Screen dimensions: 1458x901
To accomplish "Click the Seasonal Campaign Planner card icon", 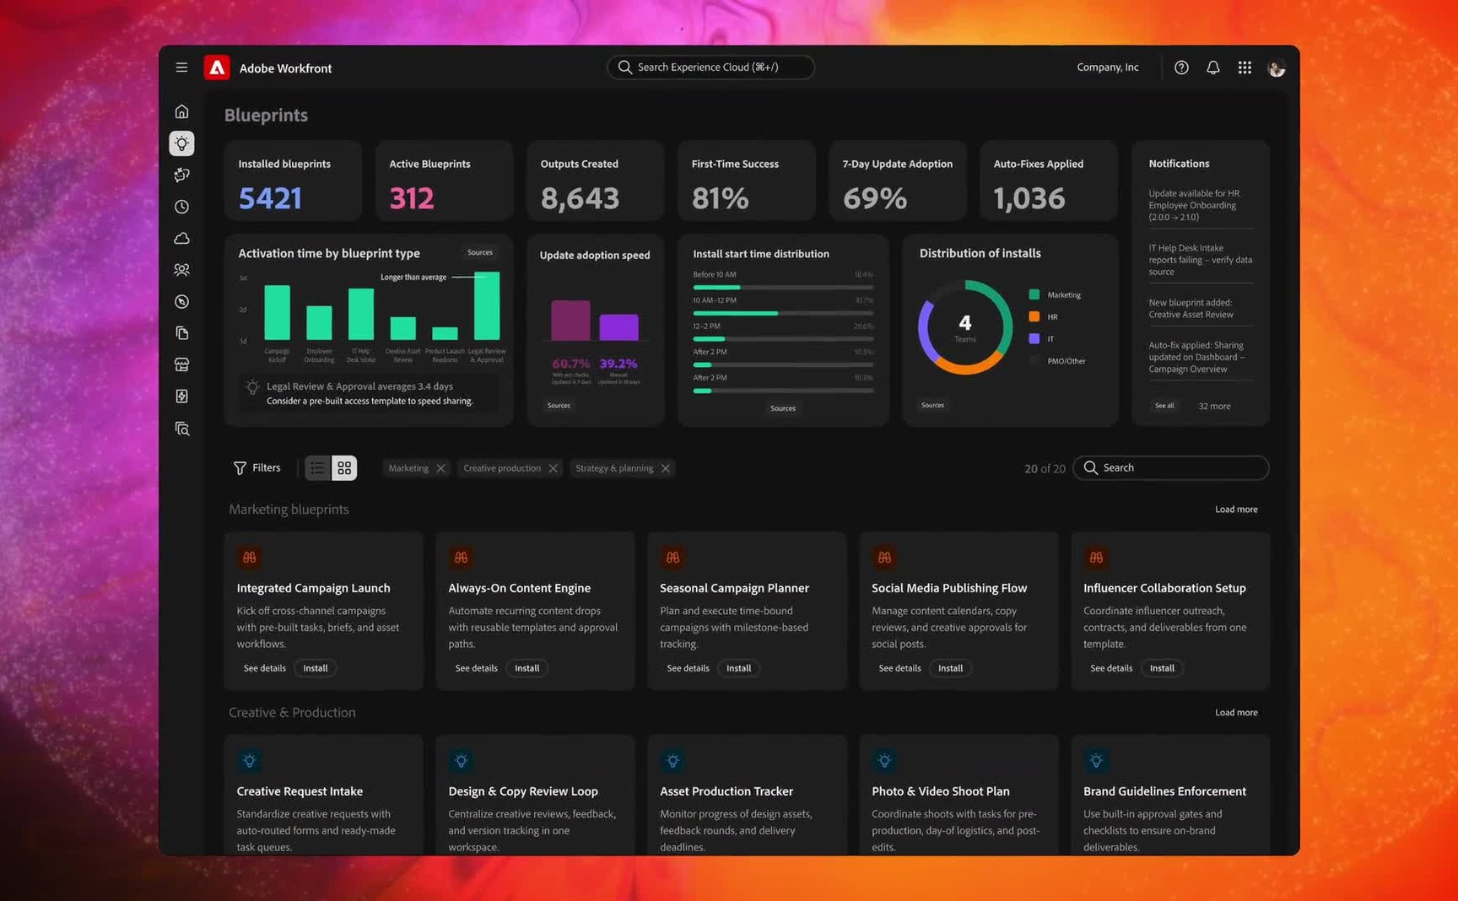I will point(672,558).
